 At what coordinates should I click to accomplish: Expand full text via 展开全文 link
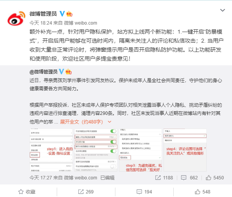69,122
